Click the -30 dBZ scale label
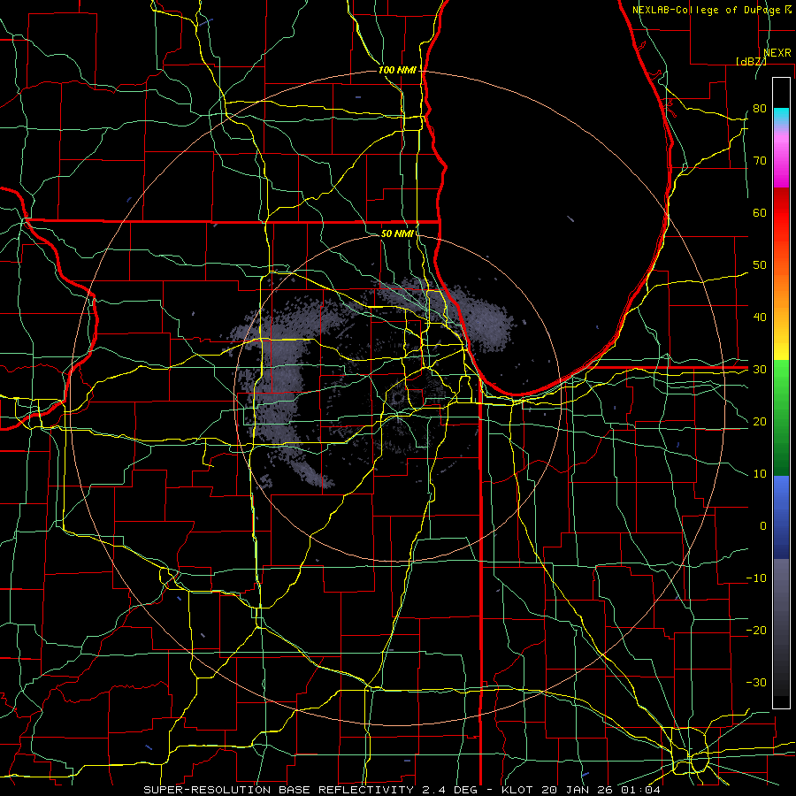796x796 pixels. [756, 682]
